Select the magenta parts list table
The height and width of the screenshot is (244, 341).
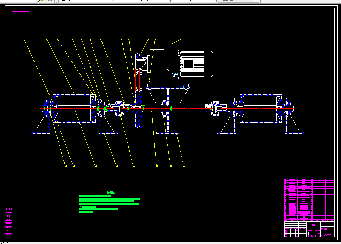coord(309,200)
